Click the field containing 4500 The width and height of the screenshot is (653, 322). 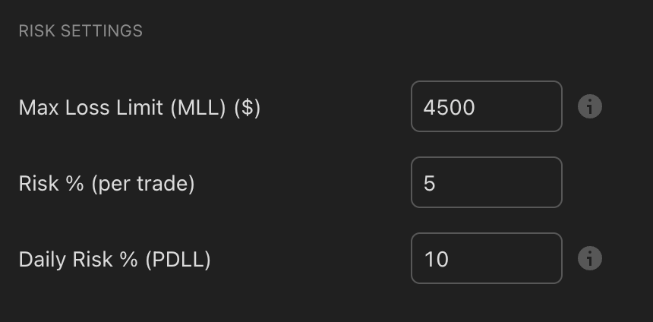[486, 107]
